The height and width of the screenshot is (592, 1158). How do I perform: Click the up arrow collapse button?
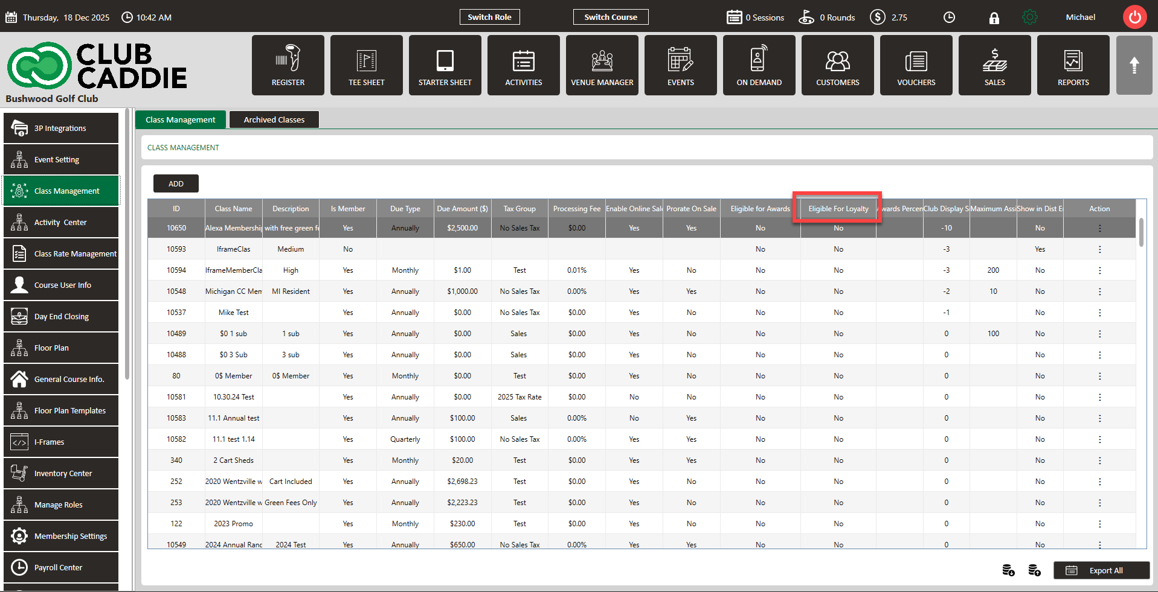click(x=1134, y=65)
